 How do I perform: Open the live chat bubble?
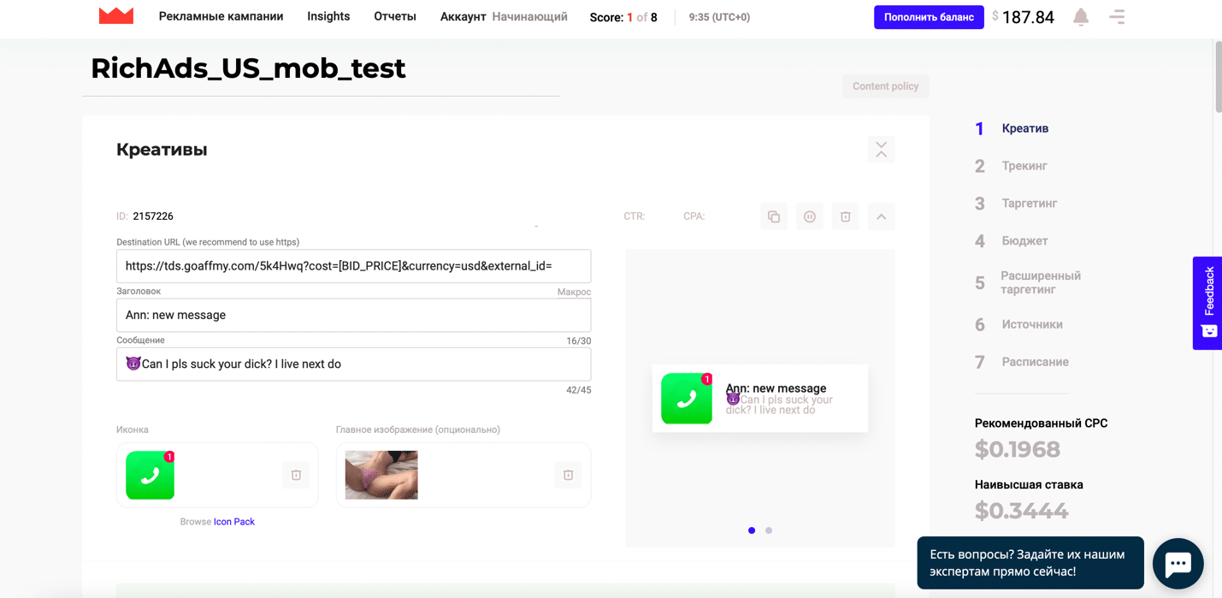1178,563
